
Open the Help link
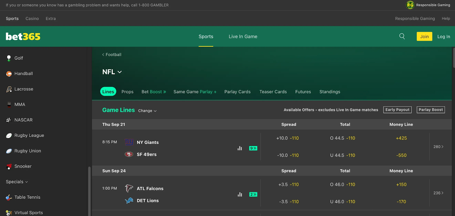pyautogui.click(x=446, y=18)
